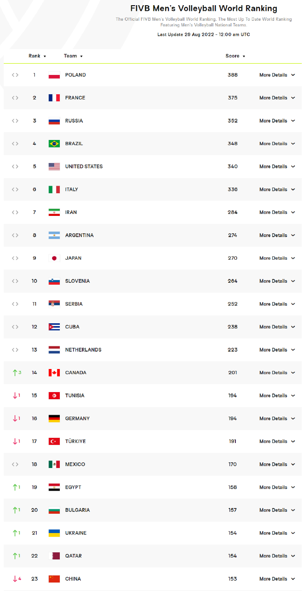Expand More Details for France
The image size is (306, 591).
(277, 98)
